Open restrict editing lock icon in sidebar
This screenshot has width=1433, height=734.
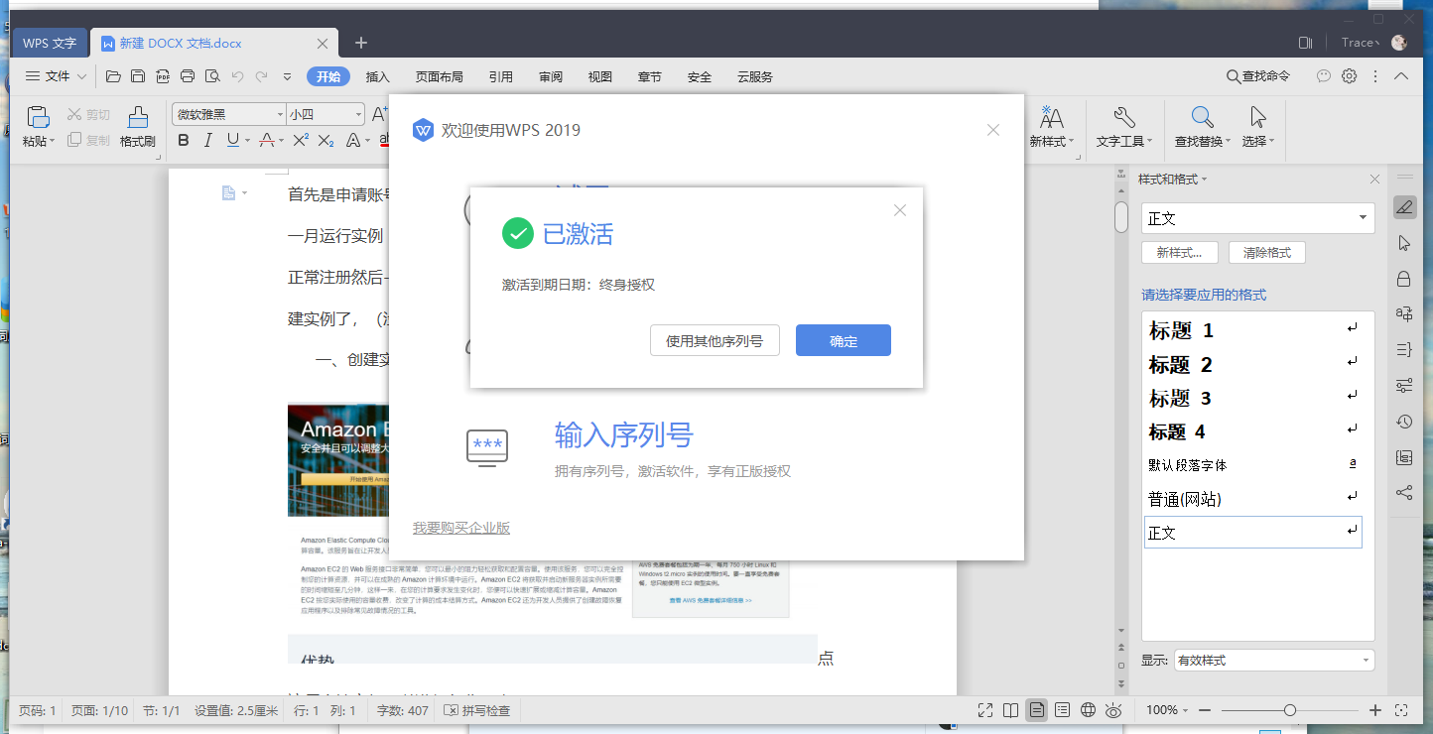click(1404, 279)
